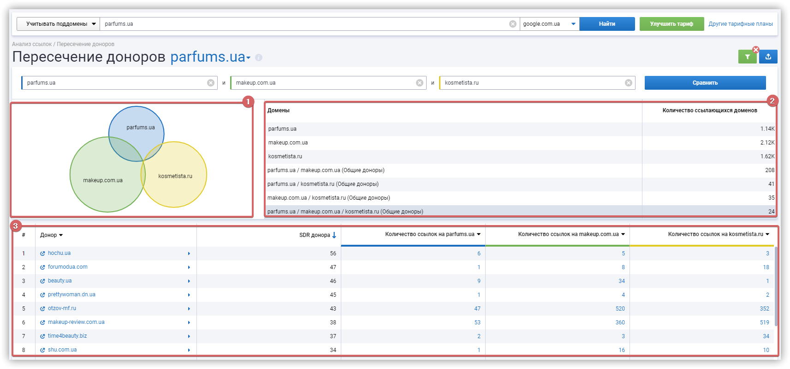Screen dimensions: 790x369
Task: Open the Донор column dropdown
Action: pyautogui.click(x=61, y=235)
